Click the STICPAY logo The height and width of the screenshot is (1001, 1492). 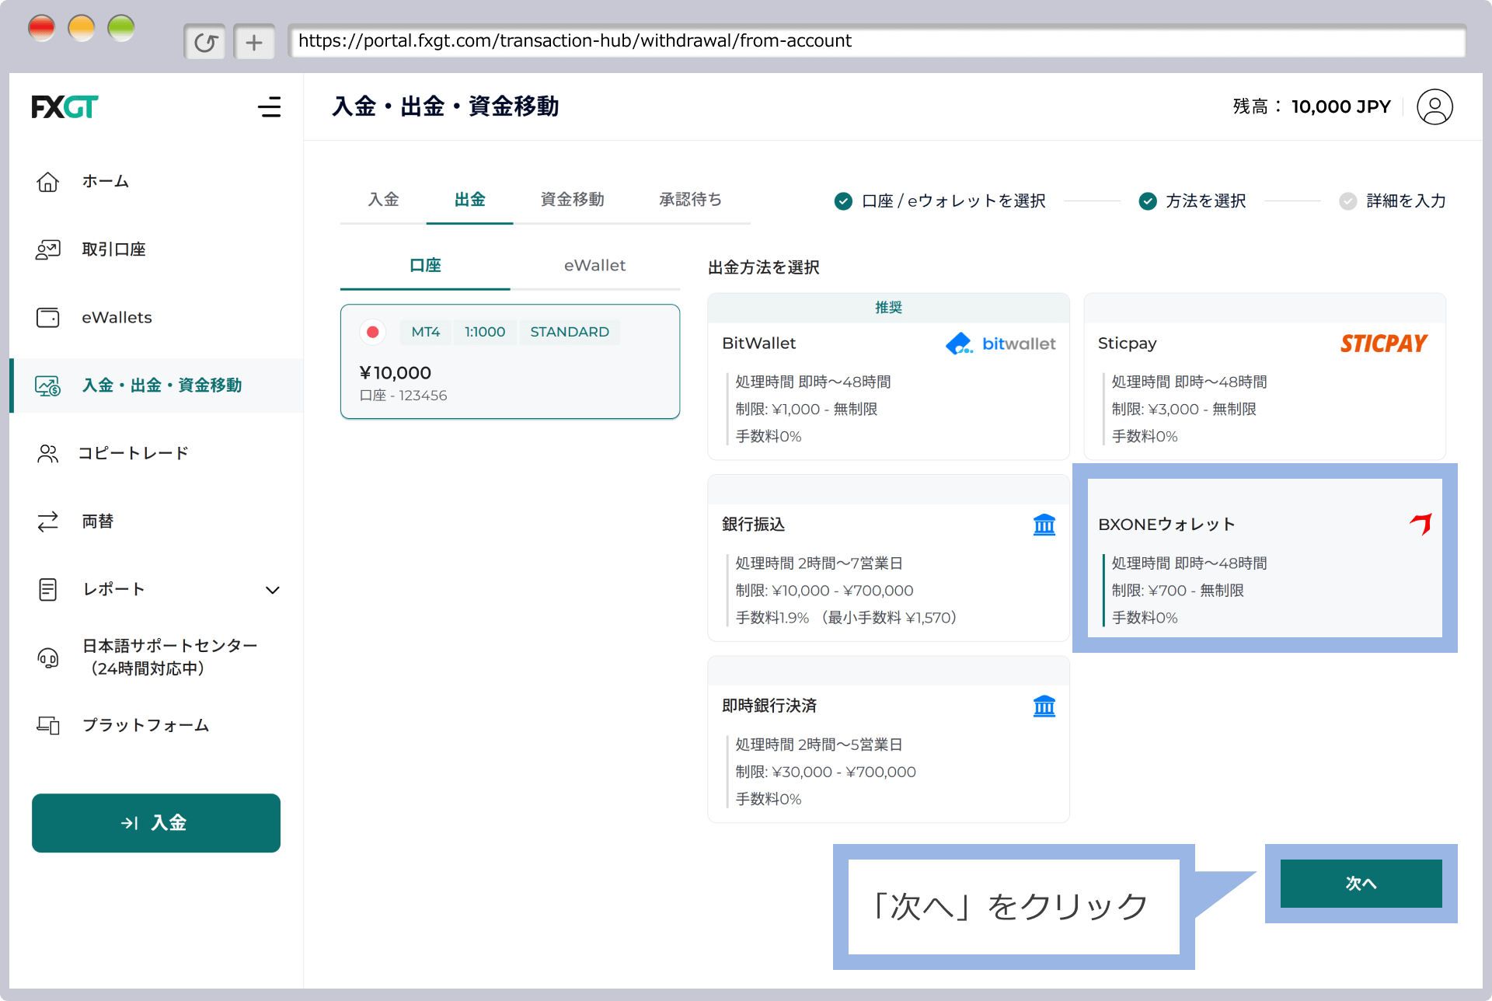(1383, 343)
